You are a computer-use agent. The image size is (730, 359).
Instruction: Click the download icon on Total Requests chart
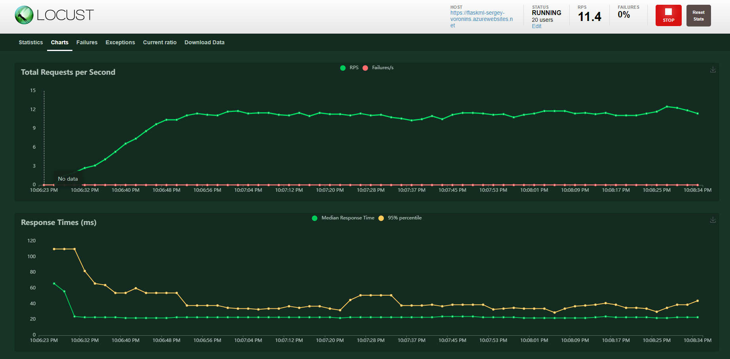coord(713,70)
